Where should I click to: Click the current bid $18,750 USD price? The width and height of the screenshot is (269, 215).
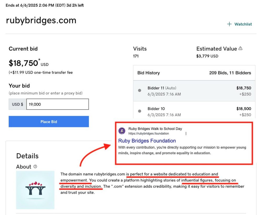coord(29,63)
